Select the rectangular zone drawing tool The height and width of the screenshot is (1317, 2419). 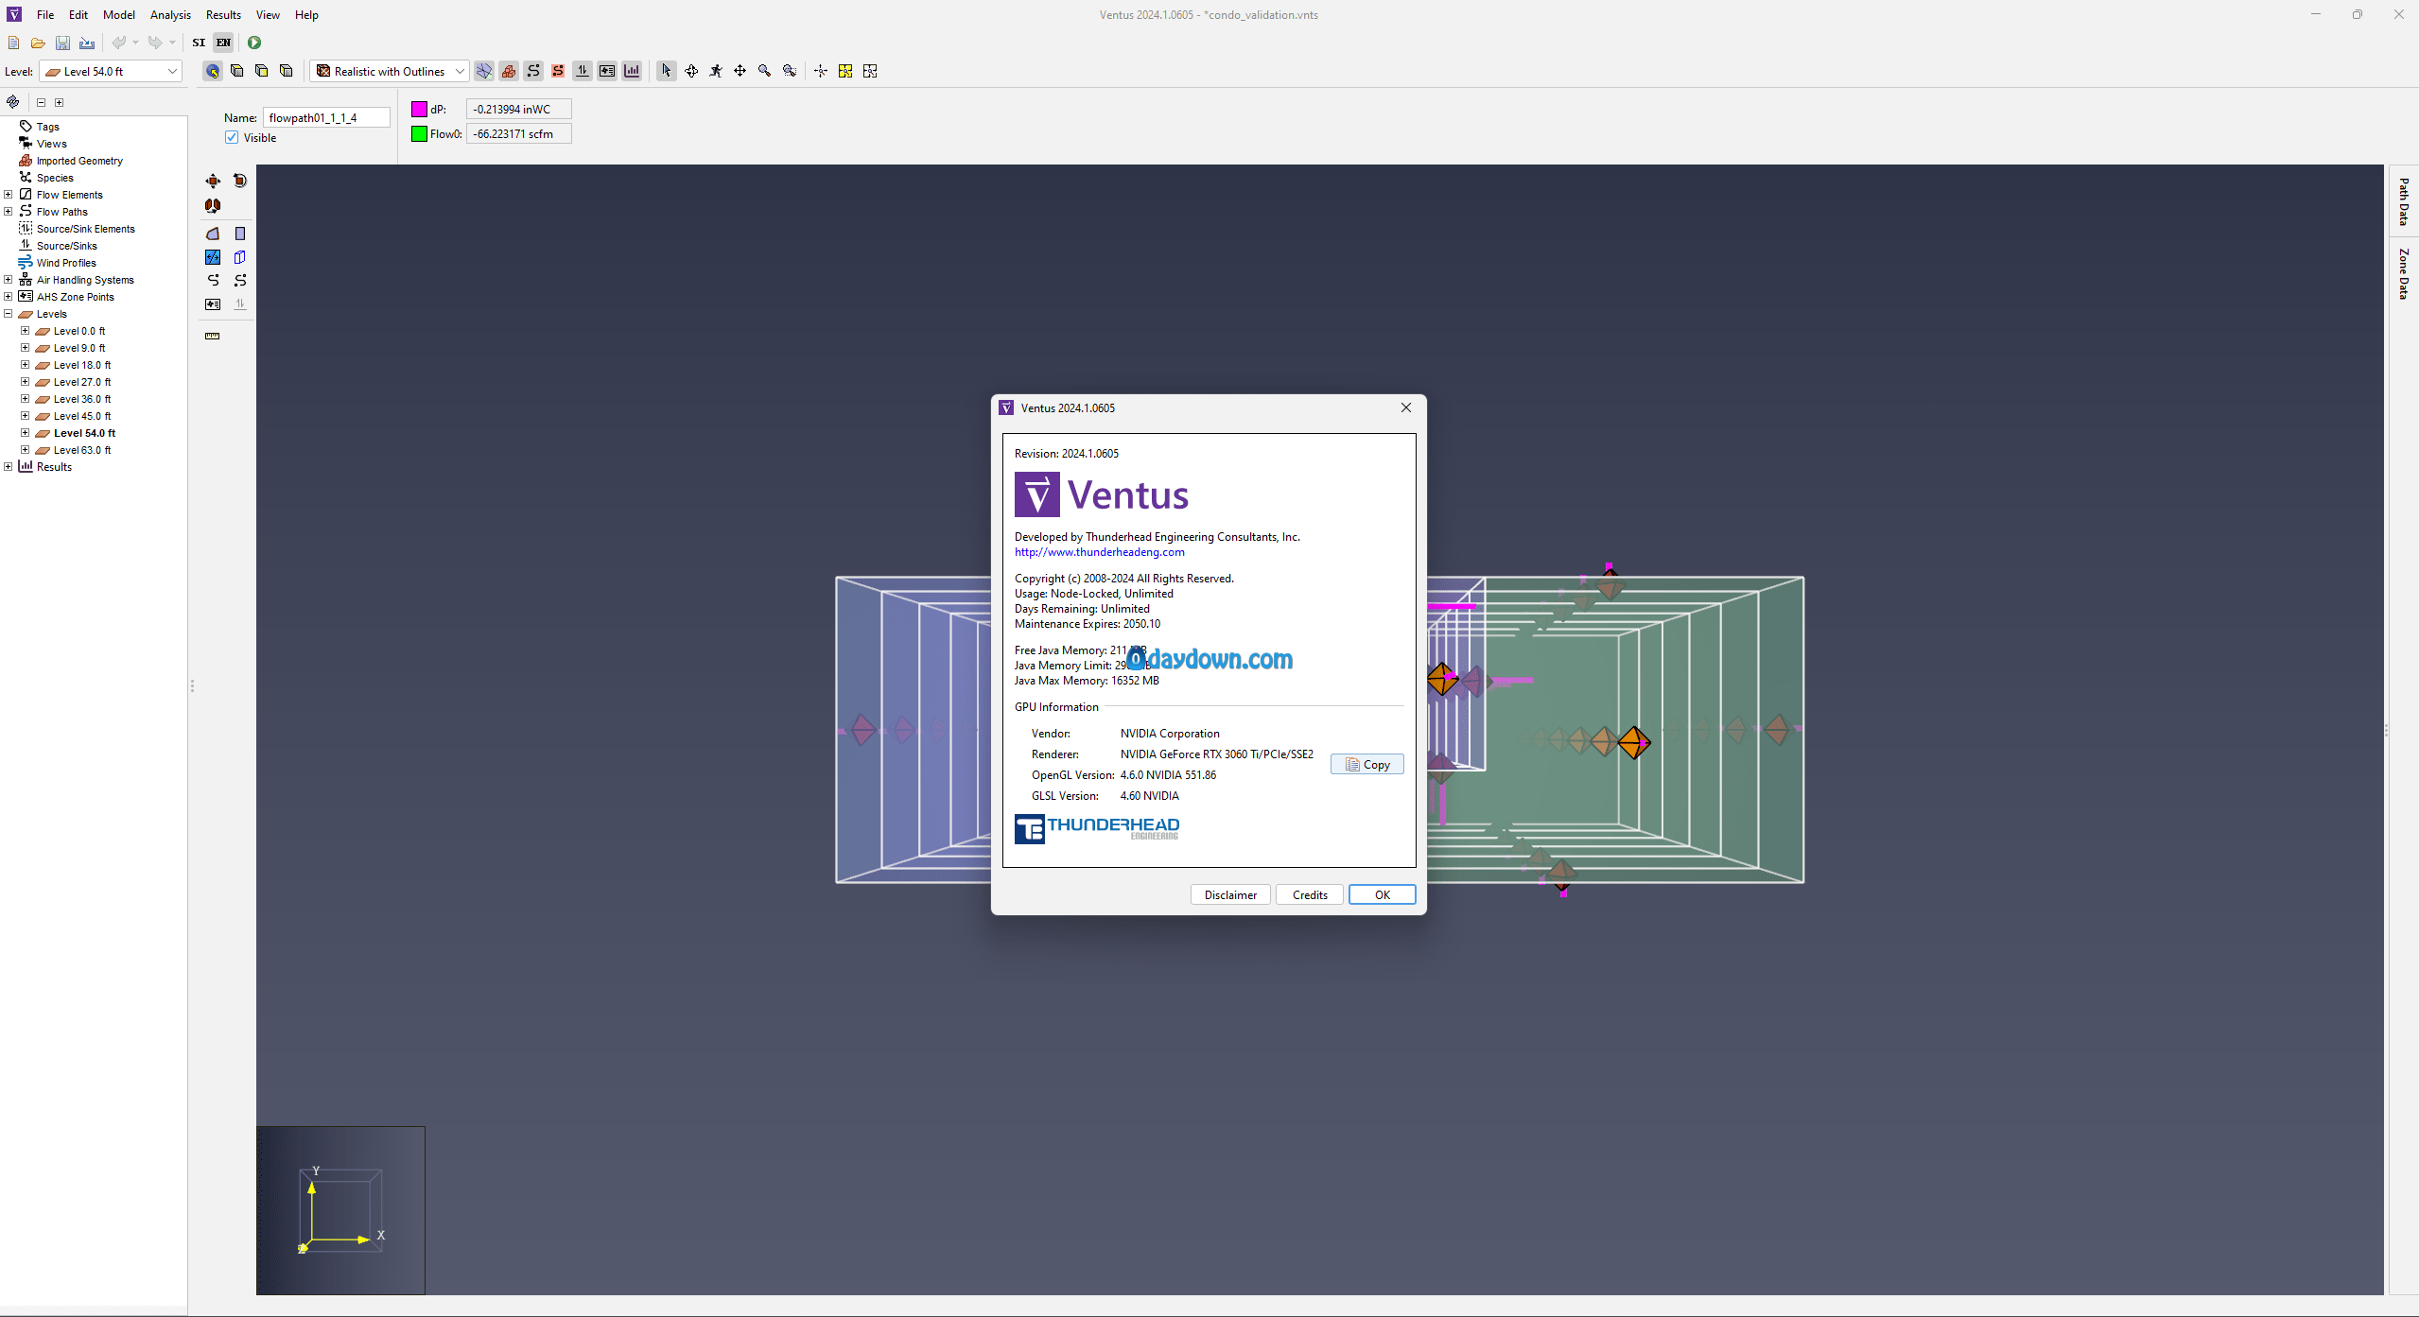click(240, 234)
